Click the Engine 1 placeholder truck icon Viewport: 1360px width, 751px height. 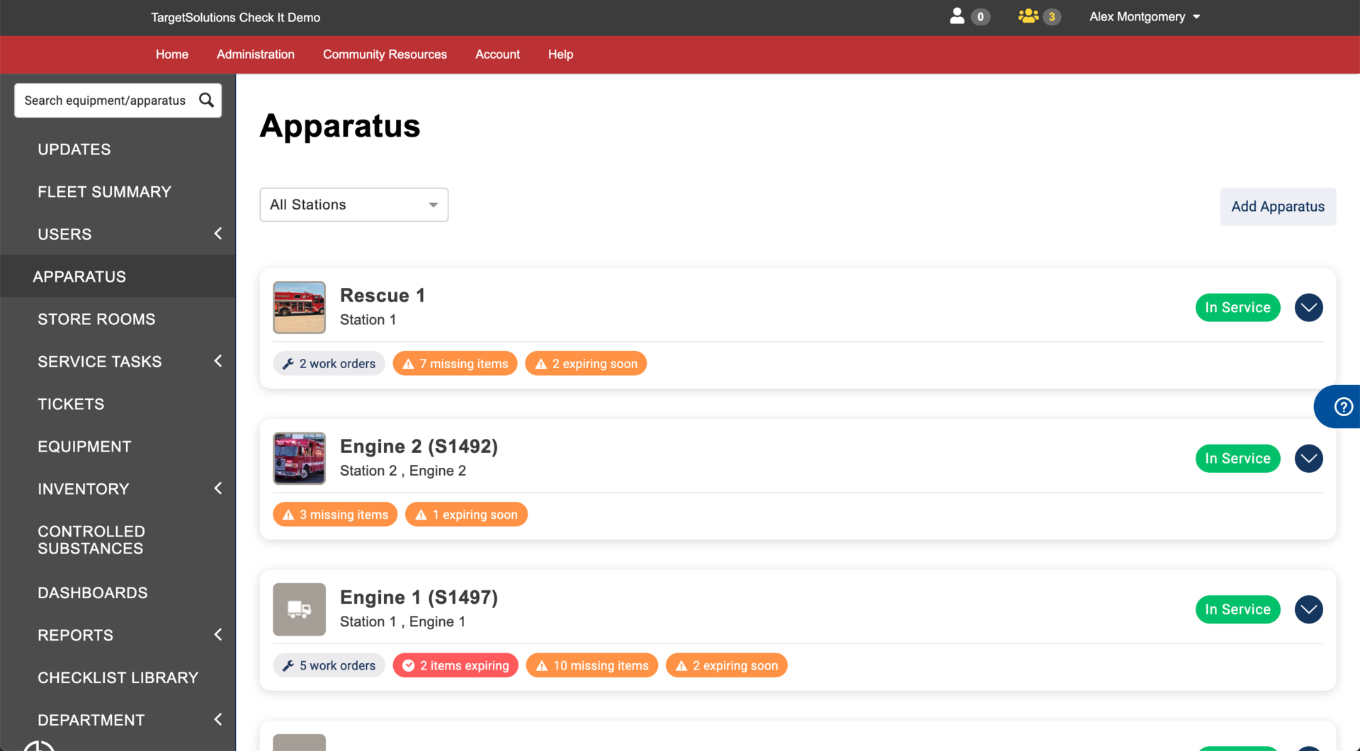pos(299,609)
